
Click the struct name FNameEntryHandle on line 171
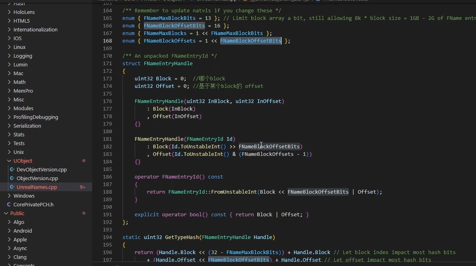tap(168, 64)
